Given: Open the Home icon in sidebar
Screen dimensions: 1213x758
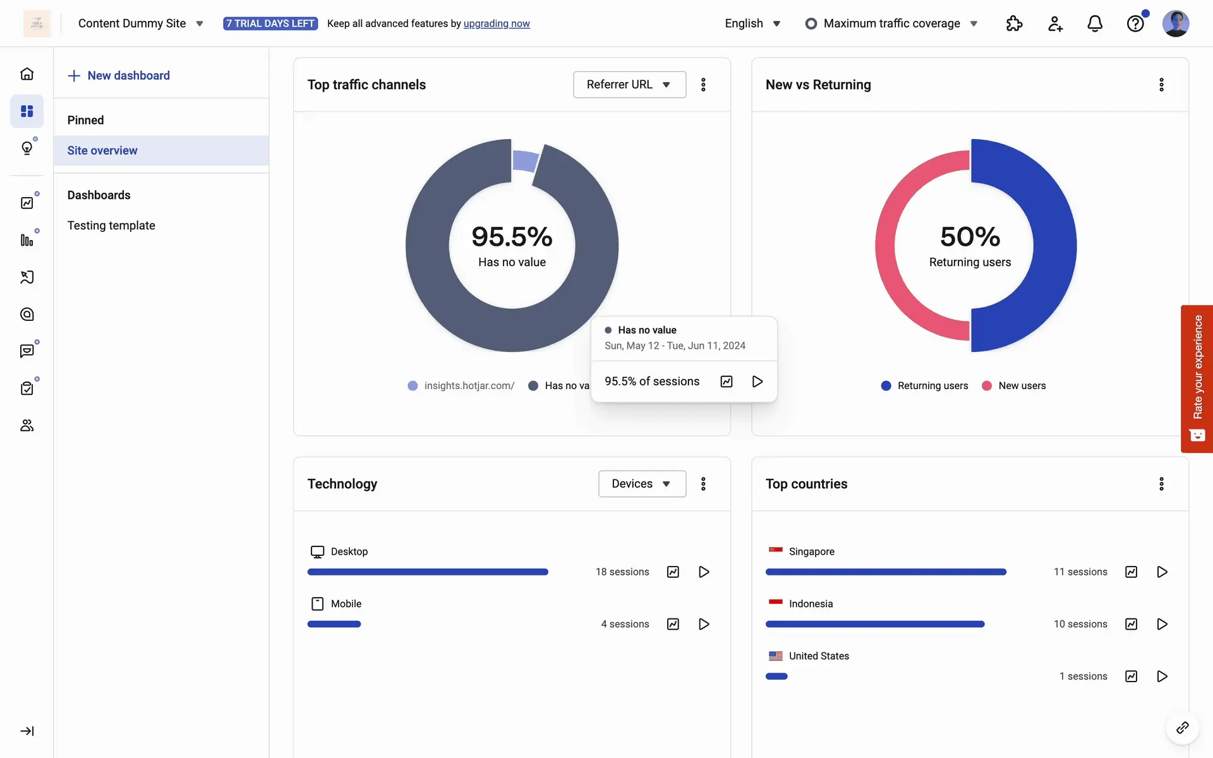Looking at the screenshot, I should point(27,74).
